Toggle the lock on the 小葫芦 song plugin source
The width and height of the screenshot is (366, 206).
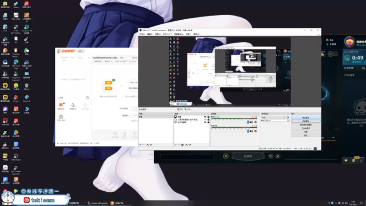(x=209, y=119)
